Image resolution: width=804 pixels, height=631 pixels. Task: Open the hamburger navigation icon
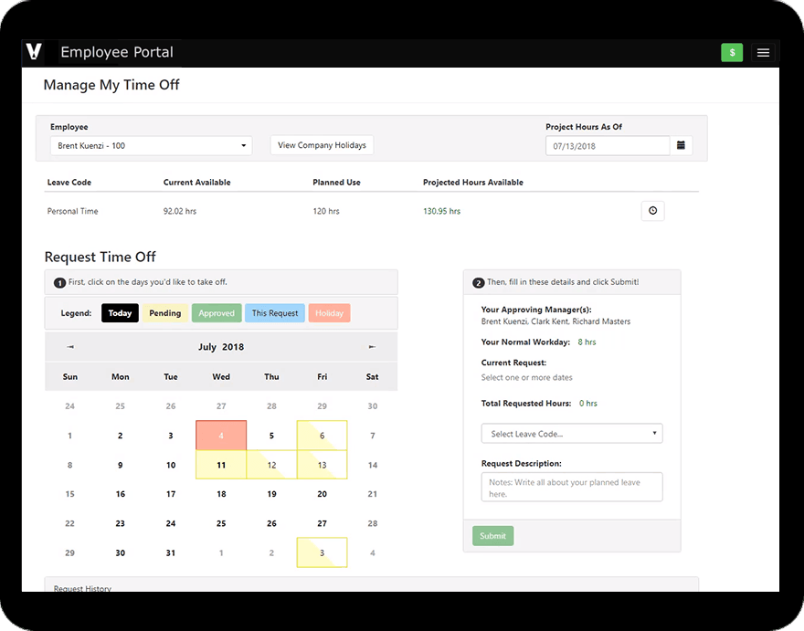pos(763,52)
